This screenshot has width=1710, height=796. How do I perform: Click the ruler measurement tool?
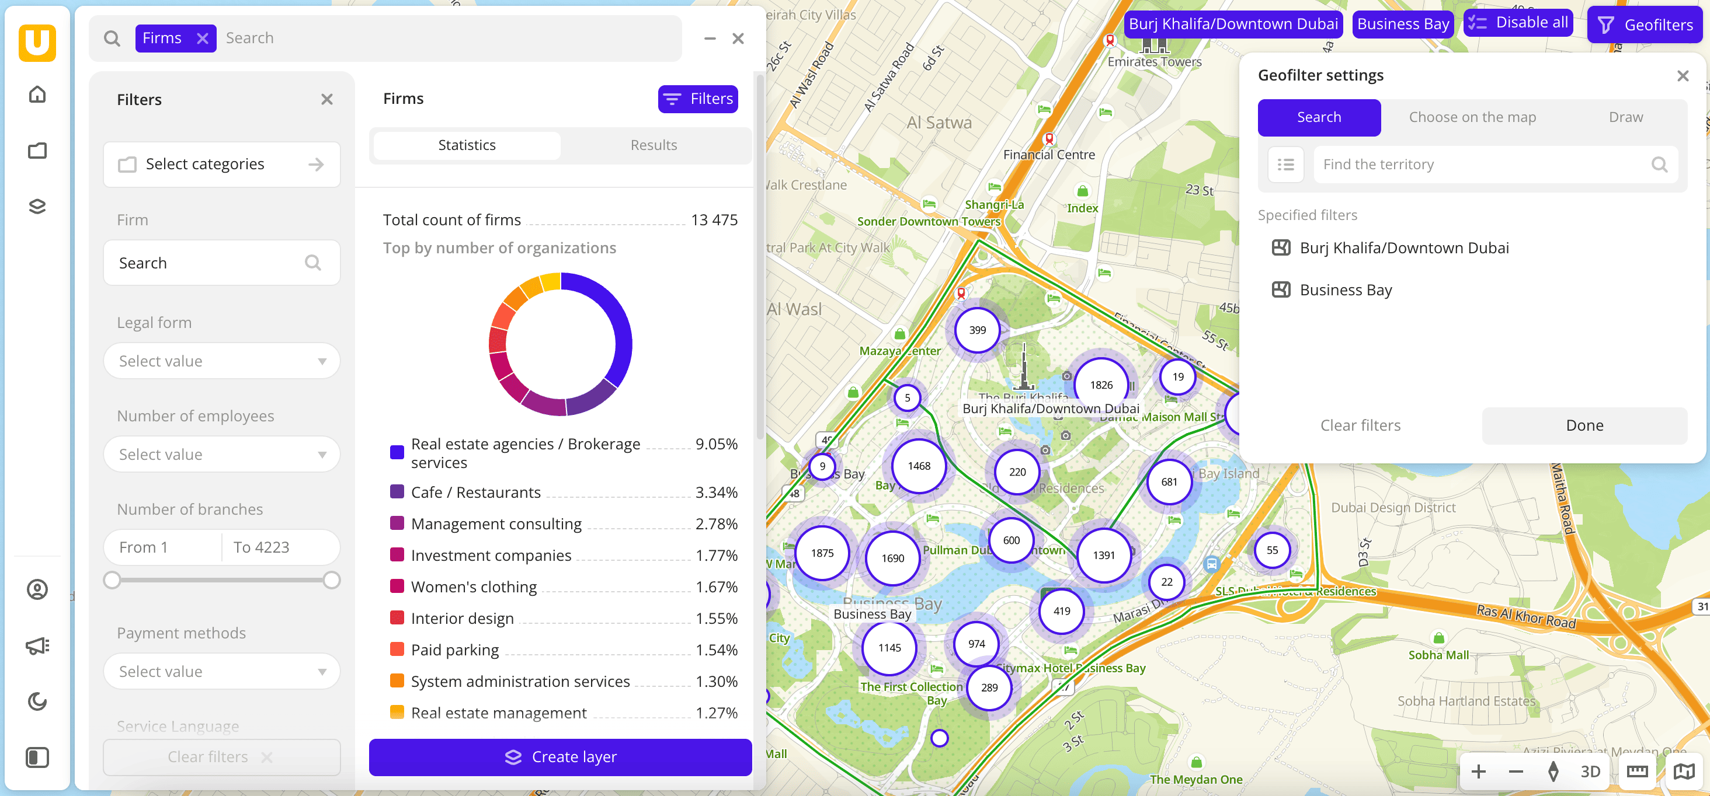point(1636,771)
